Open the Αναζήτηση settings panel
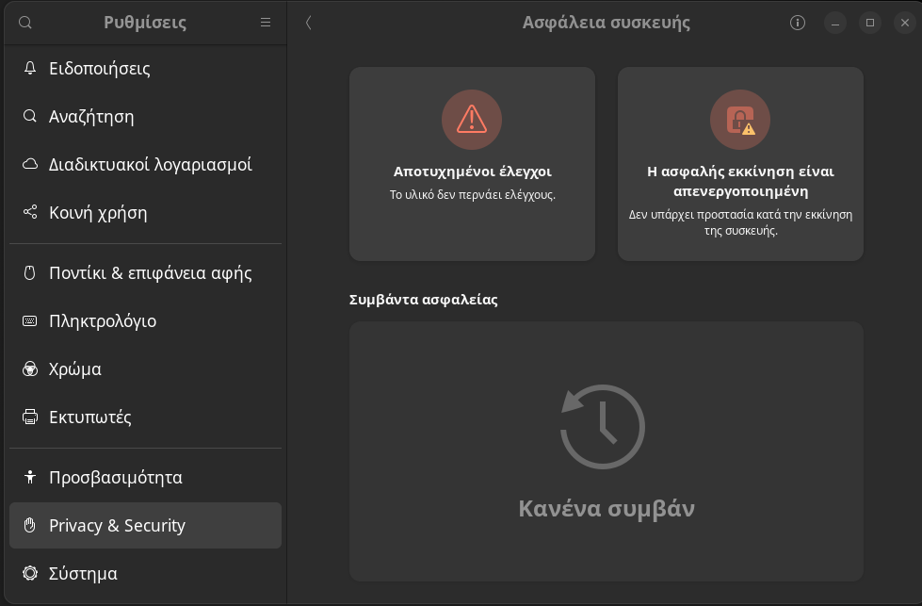The width and height of the screenshot is (922, 606). [145, 117]
